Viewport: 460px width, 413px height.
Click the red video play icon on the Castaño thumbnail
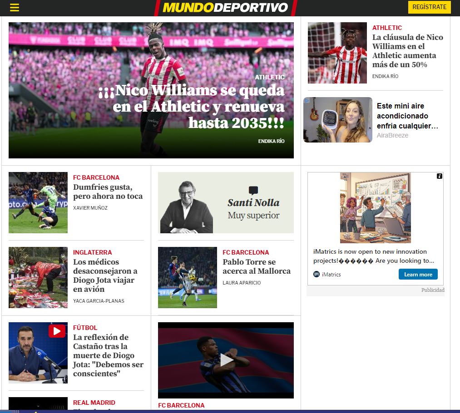(x=57, y=331)
